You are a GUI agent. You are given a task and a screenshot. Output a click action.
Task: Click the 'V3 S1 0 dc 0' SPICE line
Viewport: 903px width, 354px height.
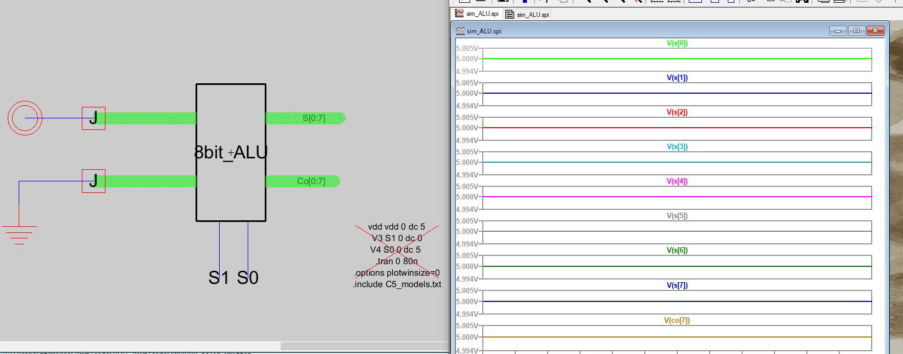397,238
